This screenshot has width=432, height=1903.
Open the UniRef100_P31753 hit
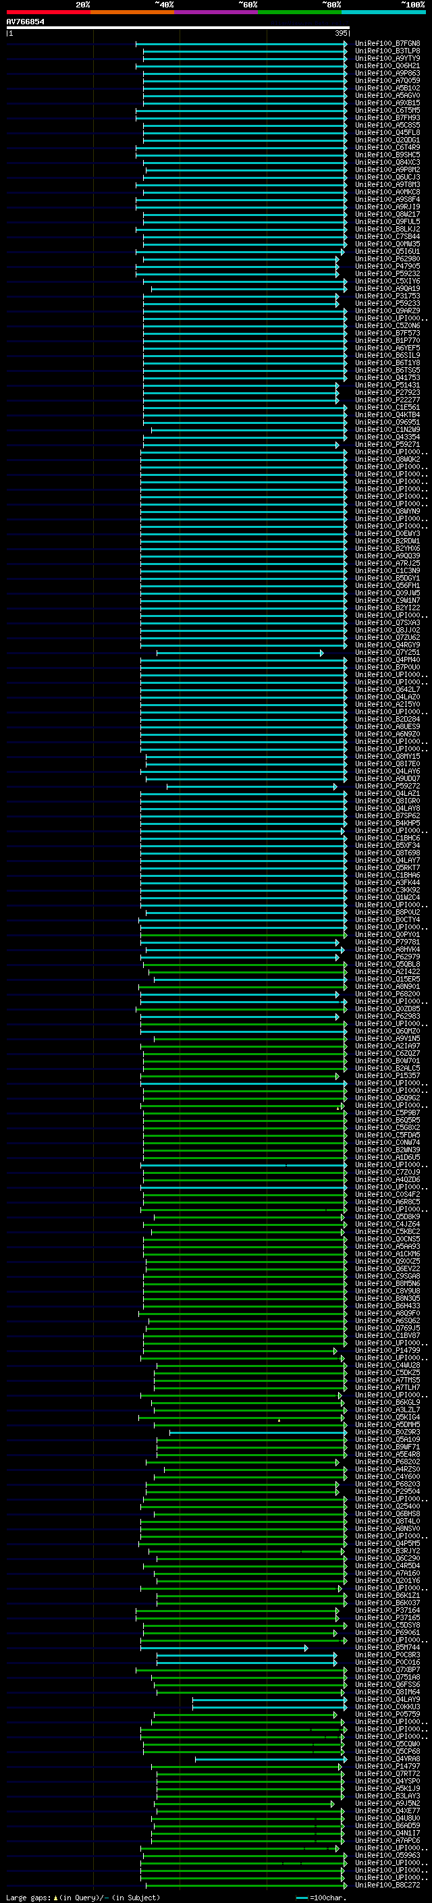click(x=387, y=296)
